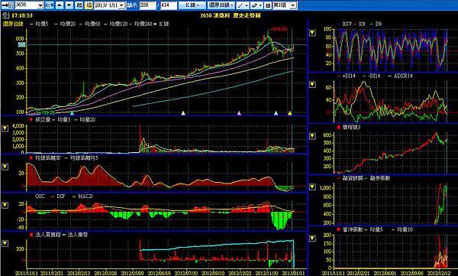Click the 融資餘額 legend label
The height and width of the screenshot is (276, 458).
pos(353,178)
